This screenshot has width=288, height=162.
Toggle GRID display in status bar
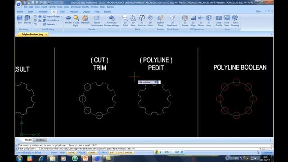pos(62,153)
